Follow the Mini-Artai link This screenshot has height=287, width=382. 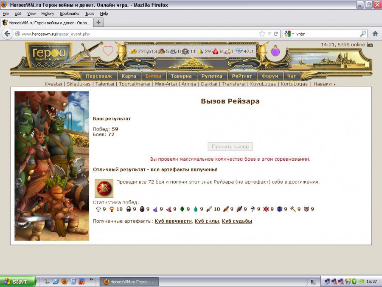(166, 84)
